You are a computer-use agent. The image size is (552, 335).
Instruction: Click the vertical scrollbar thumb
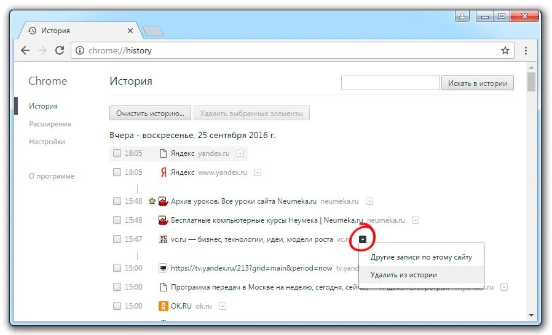(531, 82)
